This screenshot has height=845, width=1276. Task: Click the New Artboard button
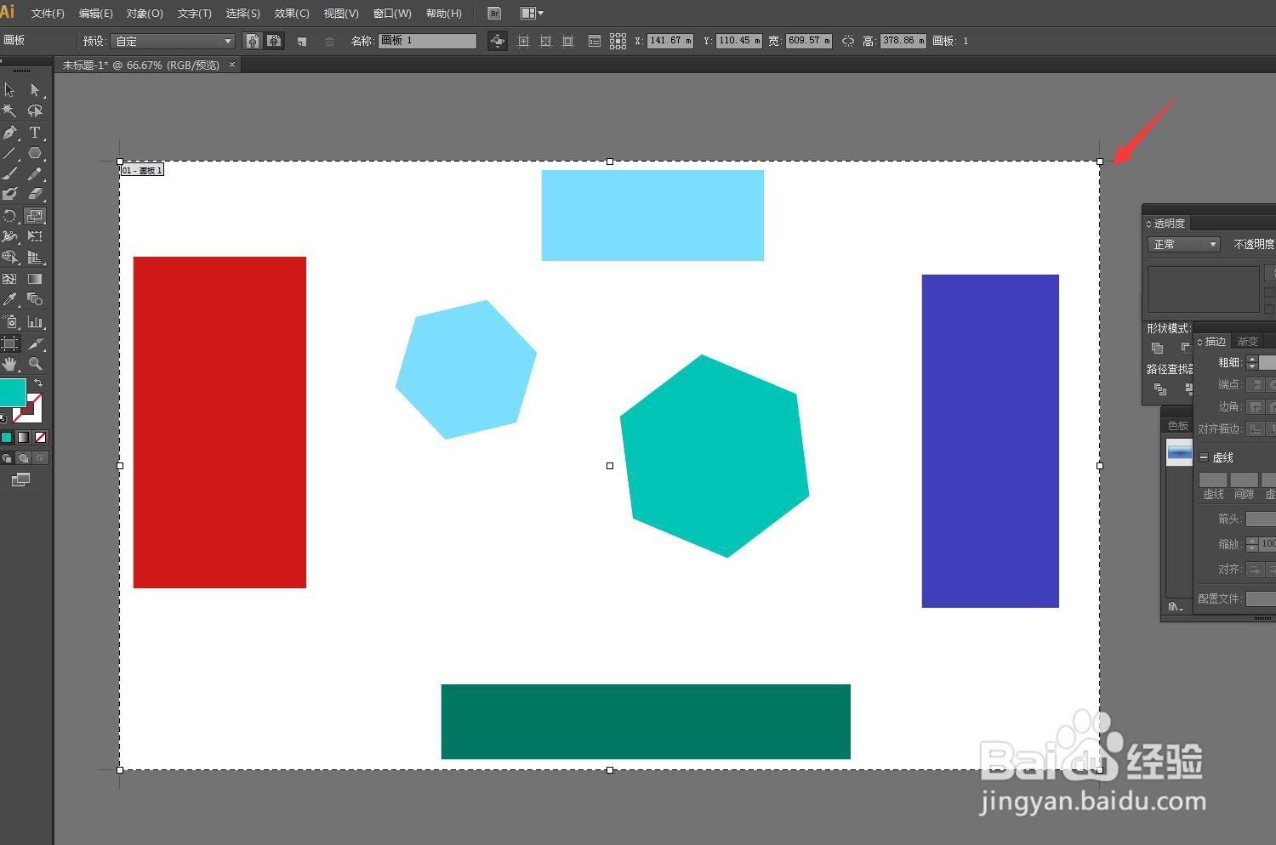click(302, 41)
